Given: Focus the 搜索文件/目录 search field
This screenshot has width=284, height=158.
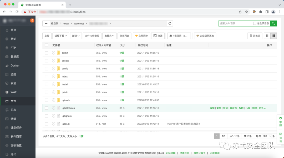Looking at the screenshot, I should tap(235, 23).
